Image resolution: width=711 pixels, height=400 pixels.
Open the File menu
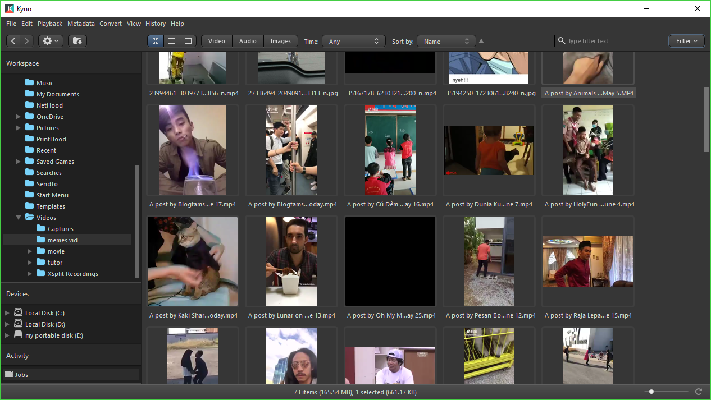pyautogui.click(x=11, y=24)
